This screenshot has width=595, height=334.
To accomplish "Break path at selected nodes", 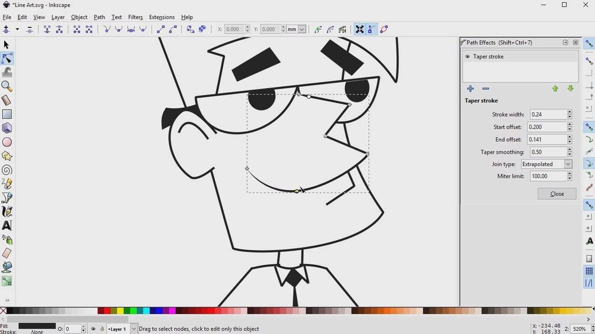I will coord(59,29).
